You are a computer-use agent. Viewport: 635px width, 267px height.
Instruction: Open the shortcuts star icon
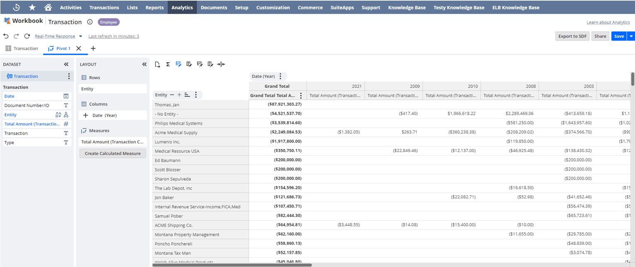[x=32, y=7]
